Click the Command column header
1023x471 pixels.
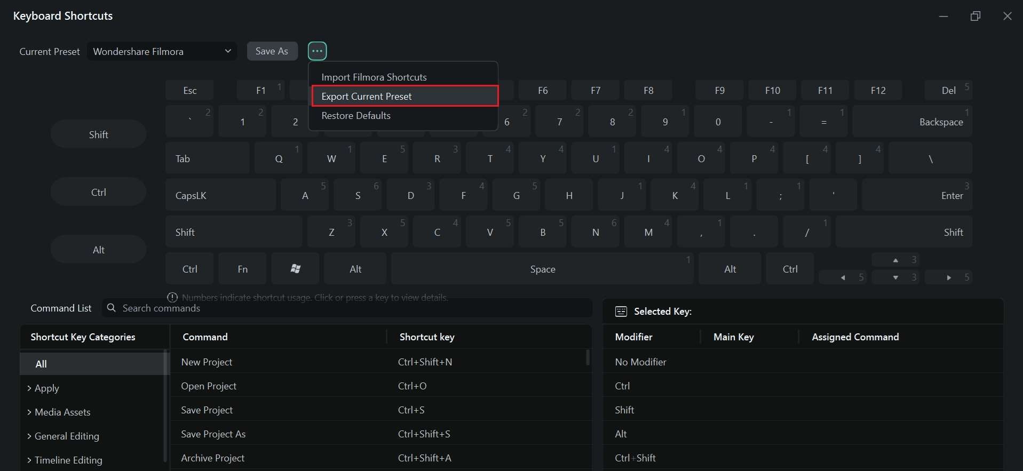point(205,337)
